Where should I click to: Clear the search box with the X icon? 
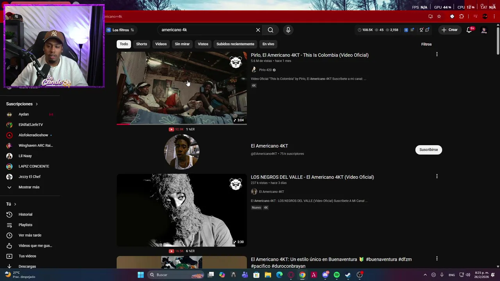[x=258, y=30]
